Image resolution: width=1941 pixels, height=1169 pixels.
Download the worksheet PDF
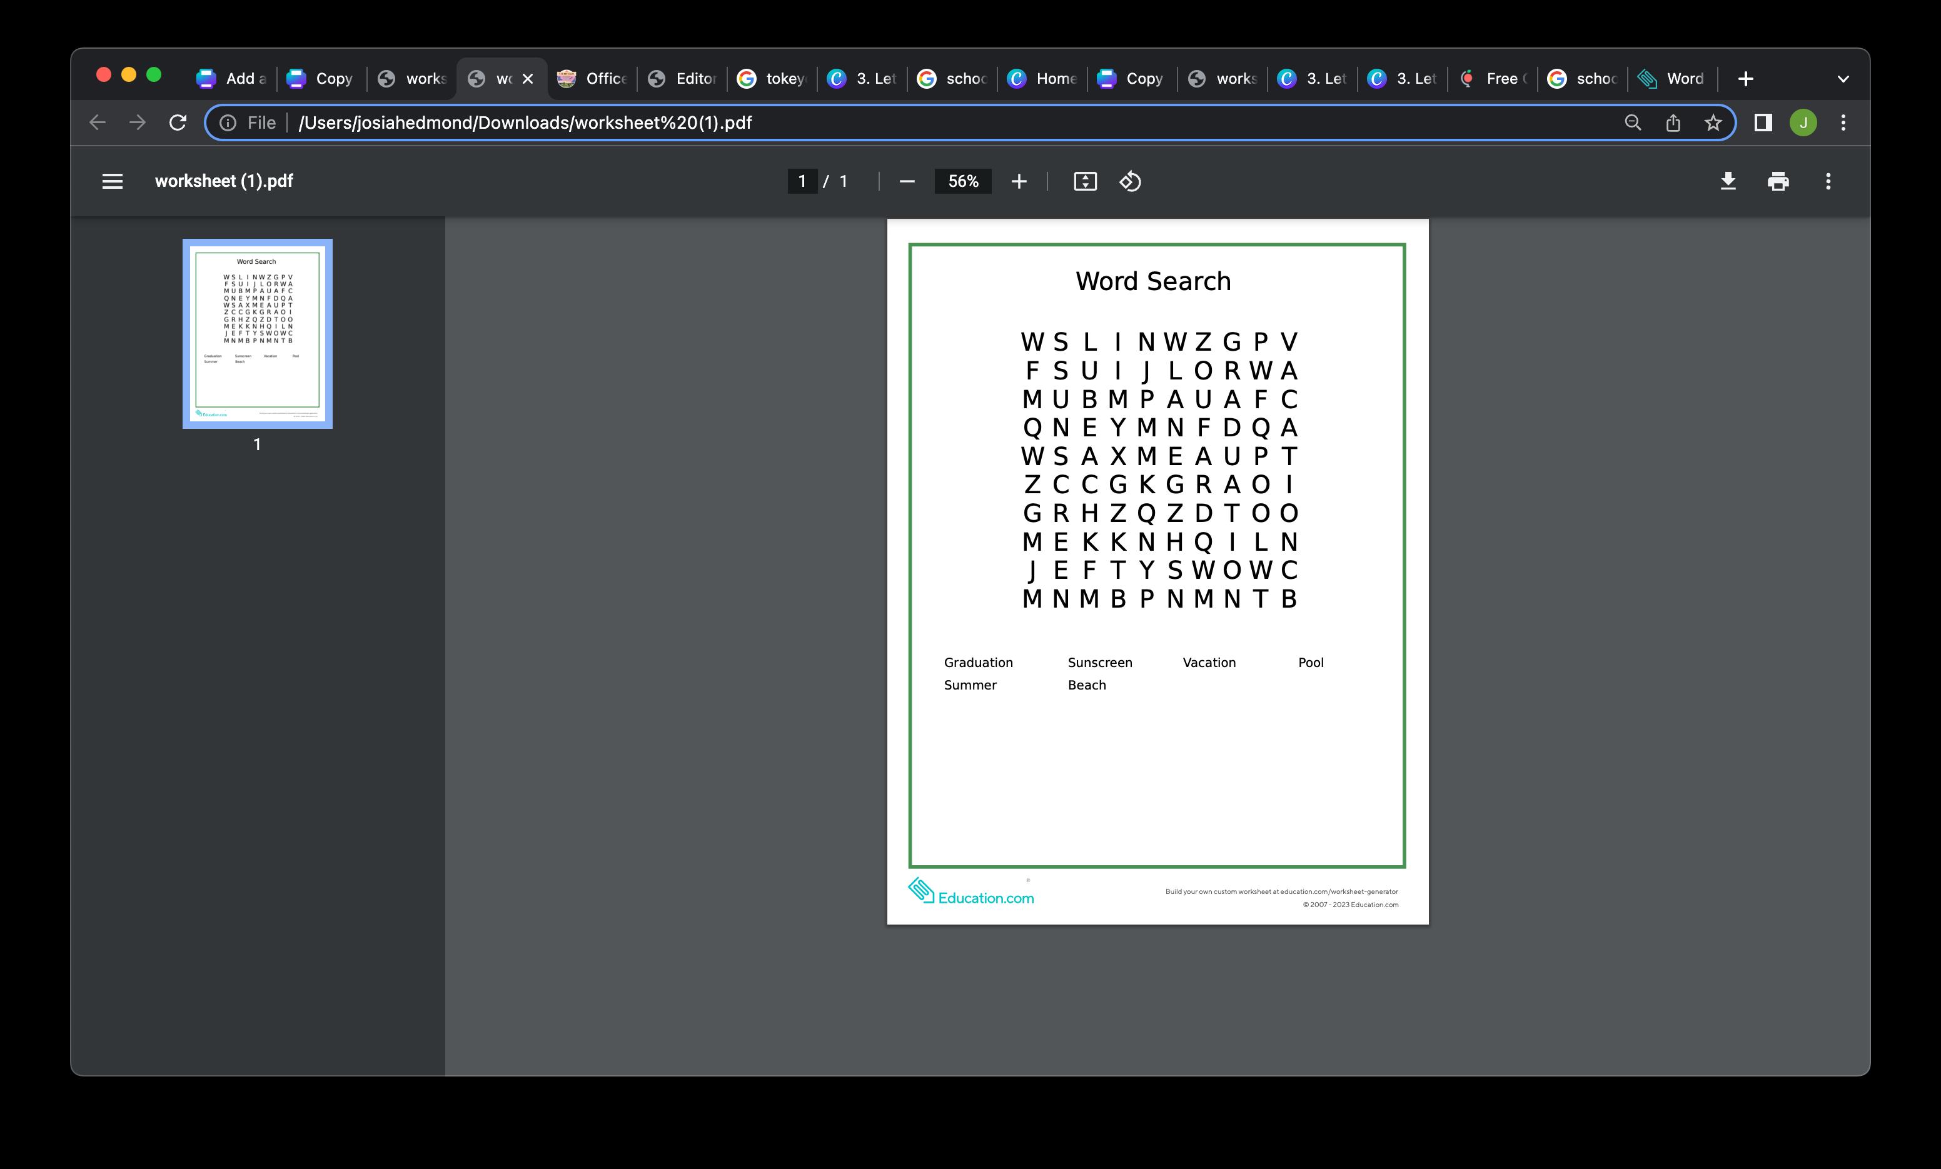tap(1728, 181)
